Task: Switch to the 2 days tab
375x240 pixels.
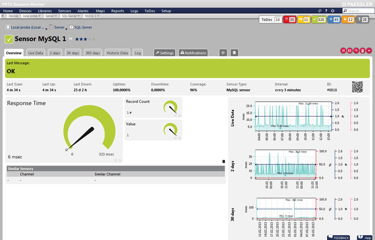Action: click(x=55, y=53)
